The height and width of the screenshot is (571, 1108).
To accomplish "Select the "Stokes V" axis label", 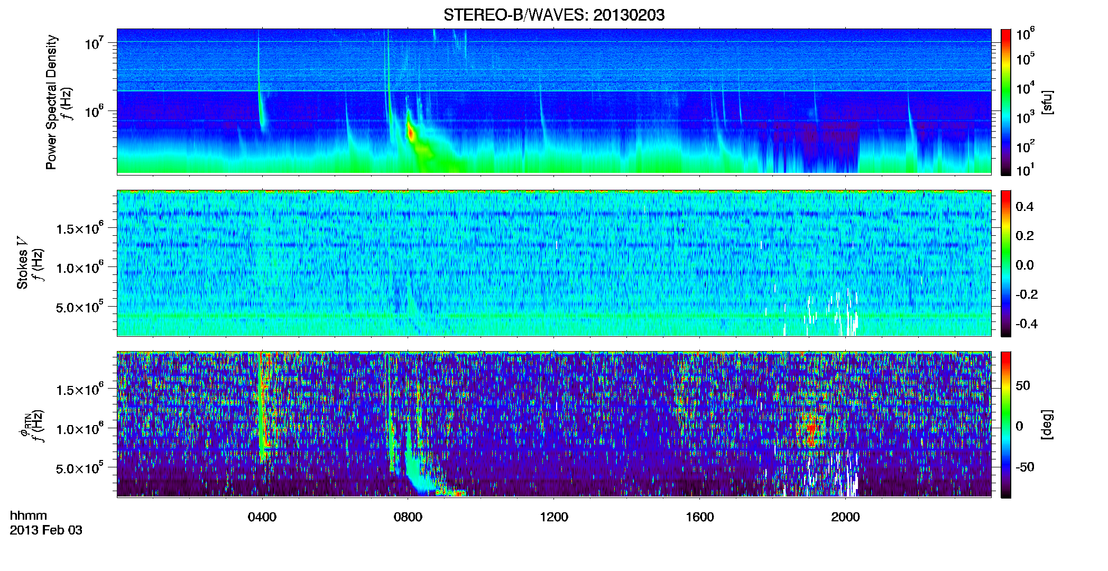I will (22, 262).
